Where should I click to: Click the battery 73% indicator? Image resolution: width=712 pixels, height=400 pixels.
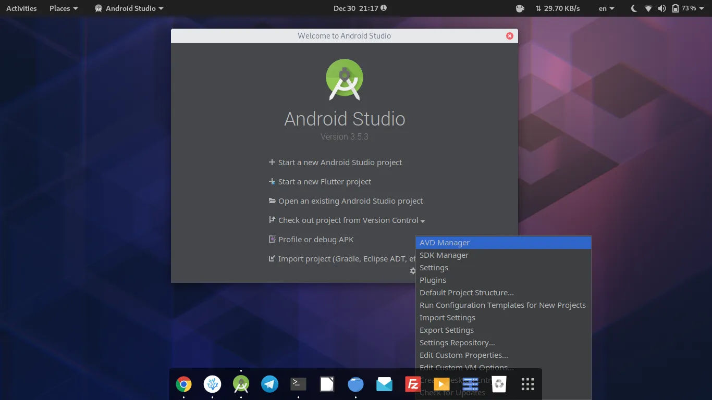(684, 8)
